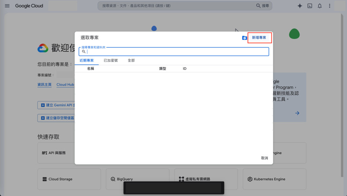Switch to the 已加星號 tab
The width and height of the screenshot is (347, 196).
111,60
